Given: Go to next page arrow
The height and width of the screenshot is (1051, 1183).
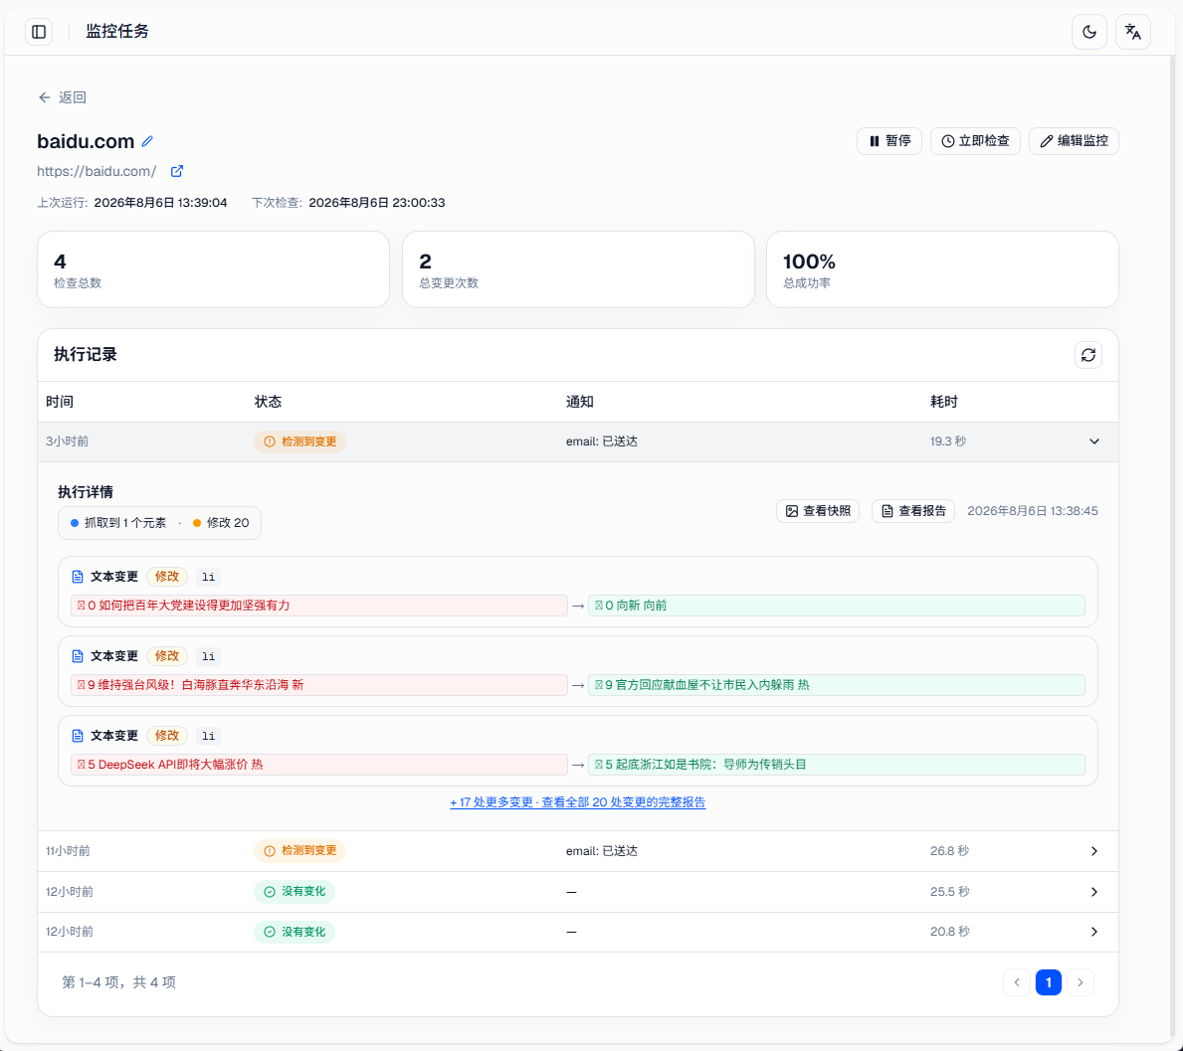Looking at the screenshot, I should click(x=1080, y=982).
